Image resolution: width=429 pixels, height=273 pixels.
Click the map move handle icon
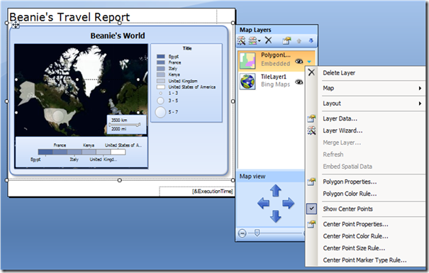16,26
